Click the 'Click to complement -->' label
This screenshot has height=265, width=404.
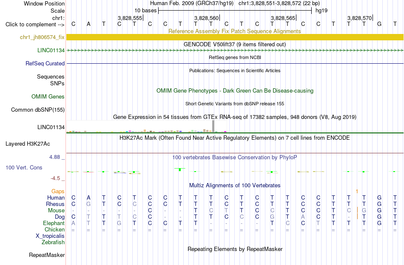click(35, 25)
